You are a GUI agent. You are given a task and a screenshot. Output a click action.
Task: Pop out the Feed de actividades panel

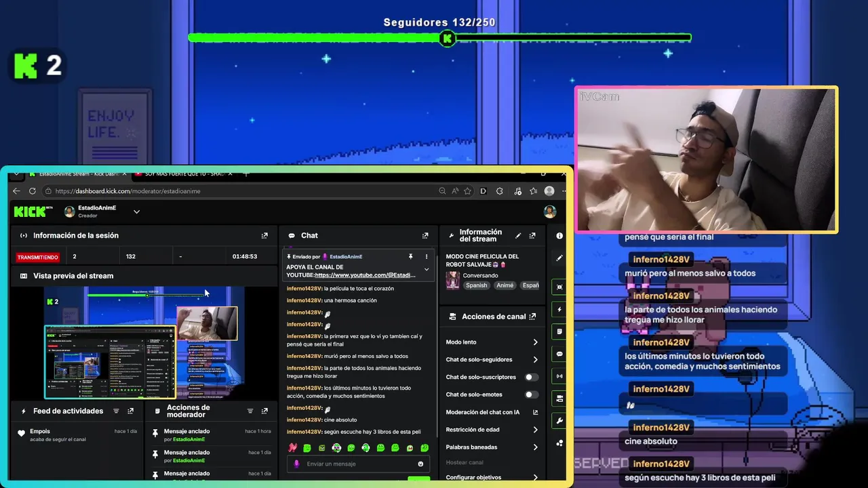131,411
